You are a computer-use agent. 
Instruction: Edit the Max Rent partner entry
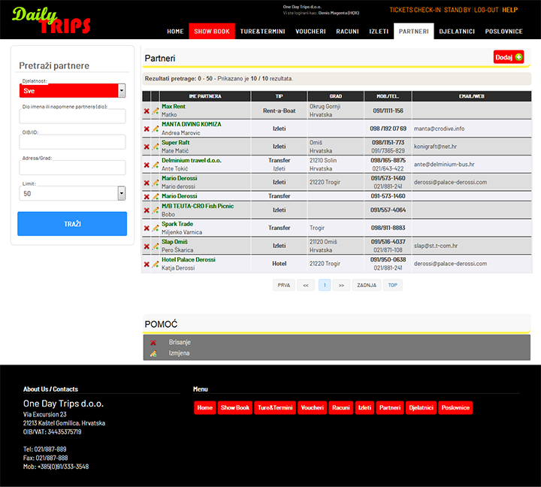pyautogui.click(x=156, y=111)
